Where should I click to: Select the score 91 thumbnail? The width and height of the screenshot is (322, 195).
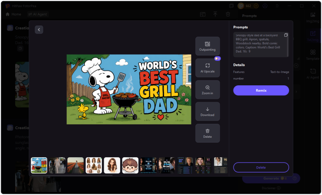(220, 166)
